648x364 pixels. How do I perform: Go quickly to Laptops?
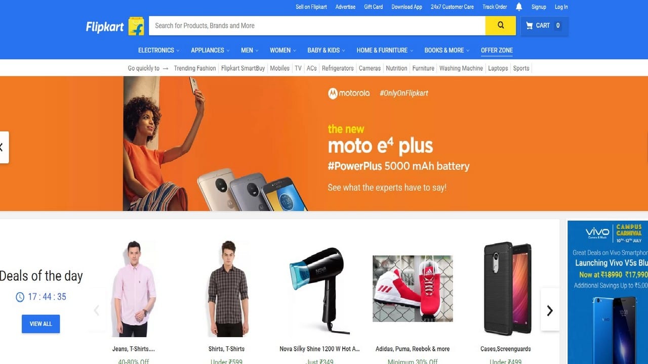(498, 68)
